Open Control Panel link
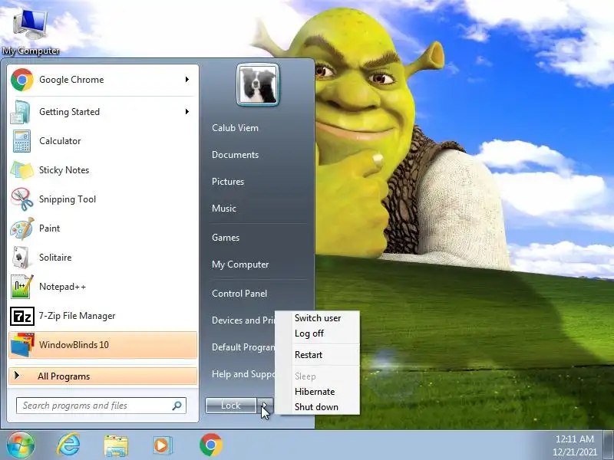This screenshot has height=460, width=614. pos(239,294)
